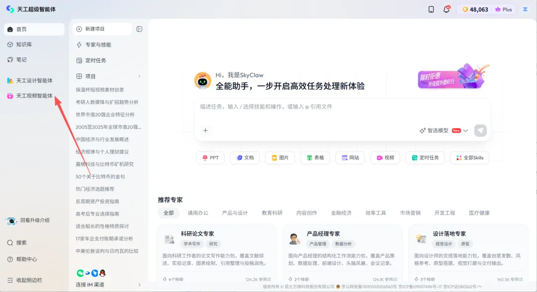Choose the 文档 skill chip

click(245, 158)
